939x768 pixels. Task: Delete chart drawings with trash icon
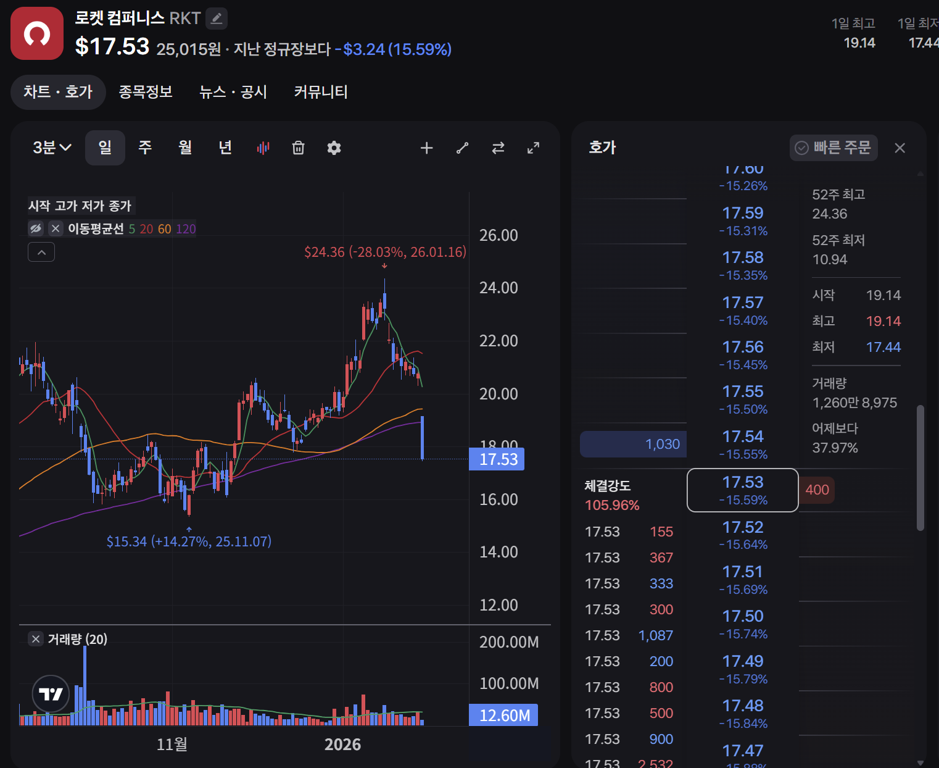click(x=299, y=148)
